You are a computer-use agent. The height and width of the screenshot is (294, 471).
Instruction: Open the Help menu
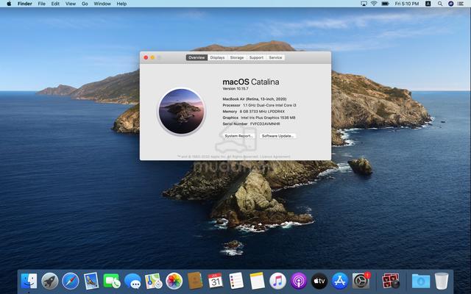[x=121, y=4]
